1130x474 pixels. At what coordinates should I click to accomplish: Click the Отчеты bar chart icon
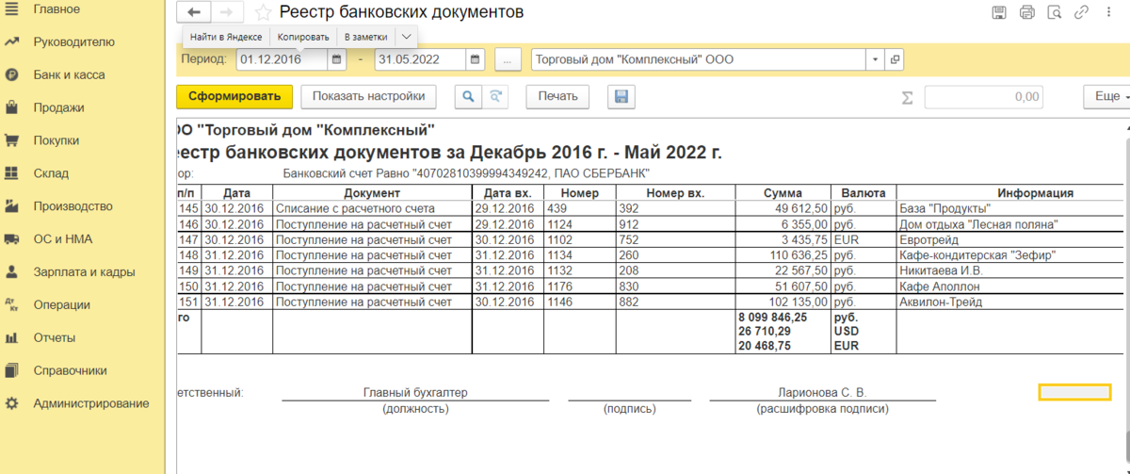(12, 337)
